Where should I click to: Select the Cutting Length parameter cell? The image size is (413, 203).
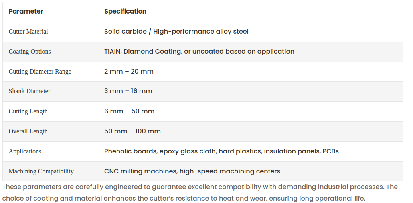[28, 111]
